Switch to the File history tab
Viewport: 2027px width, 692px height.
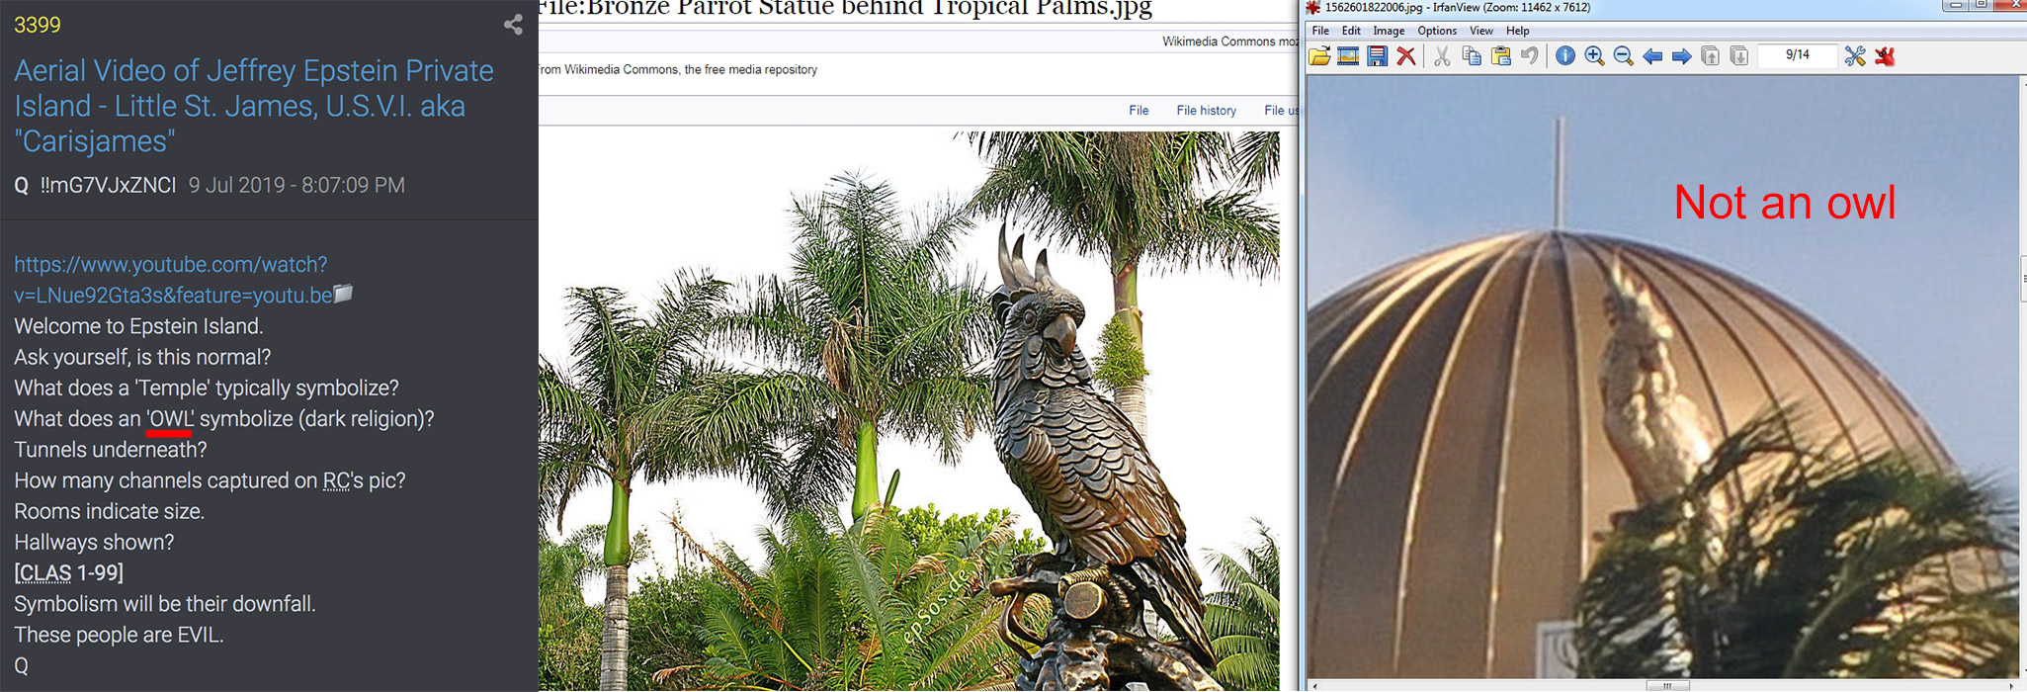[x=1206, y=111]
